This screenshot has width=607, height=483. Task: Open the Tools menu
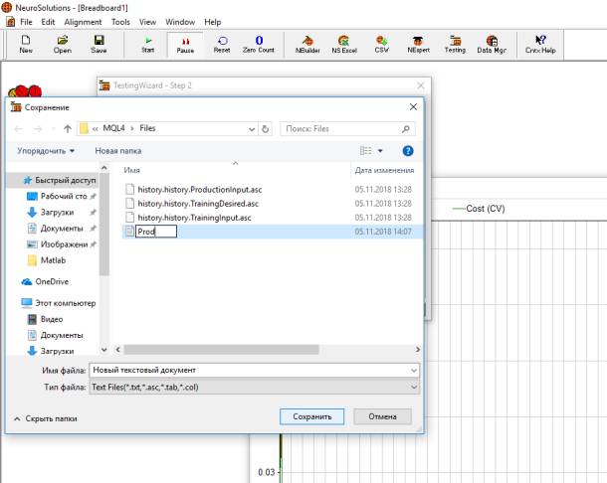click(120, 21)
